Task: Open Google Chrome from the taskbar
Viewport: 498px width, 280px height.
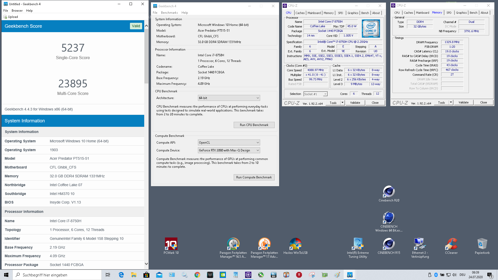Action: pyautogui.click(x=197, y=275)
